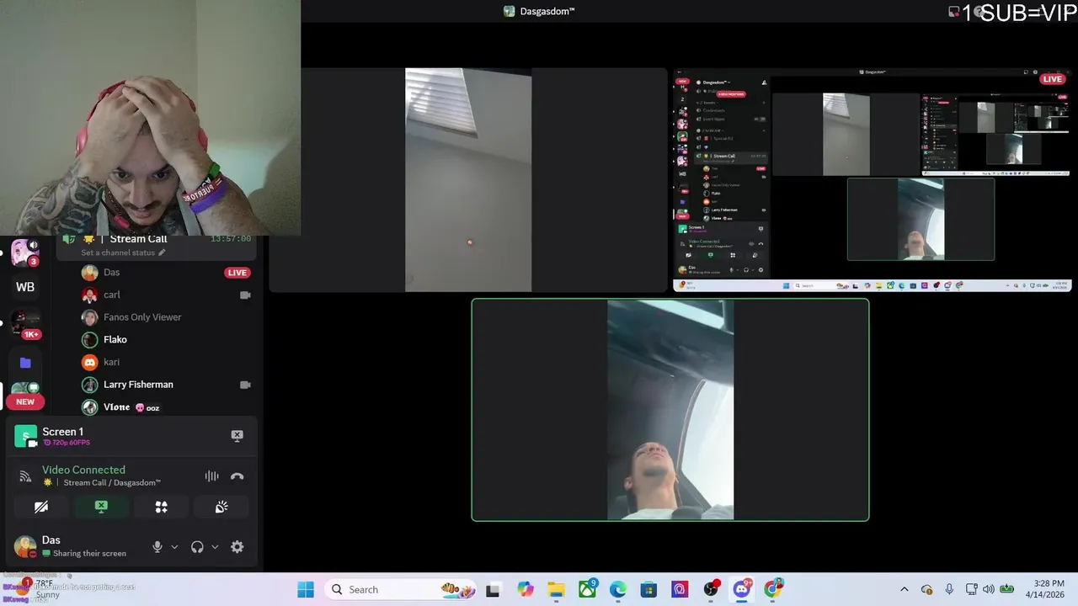Screen dimensions: 1078x606
Task: Click the camera icon beside Larry Fisherman
Action: pos(245,385)
